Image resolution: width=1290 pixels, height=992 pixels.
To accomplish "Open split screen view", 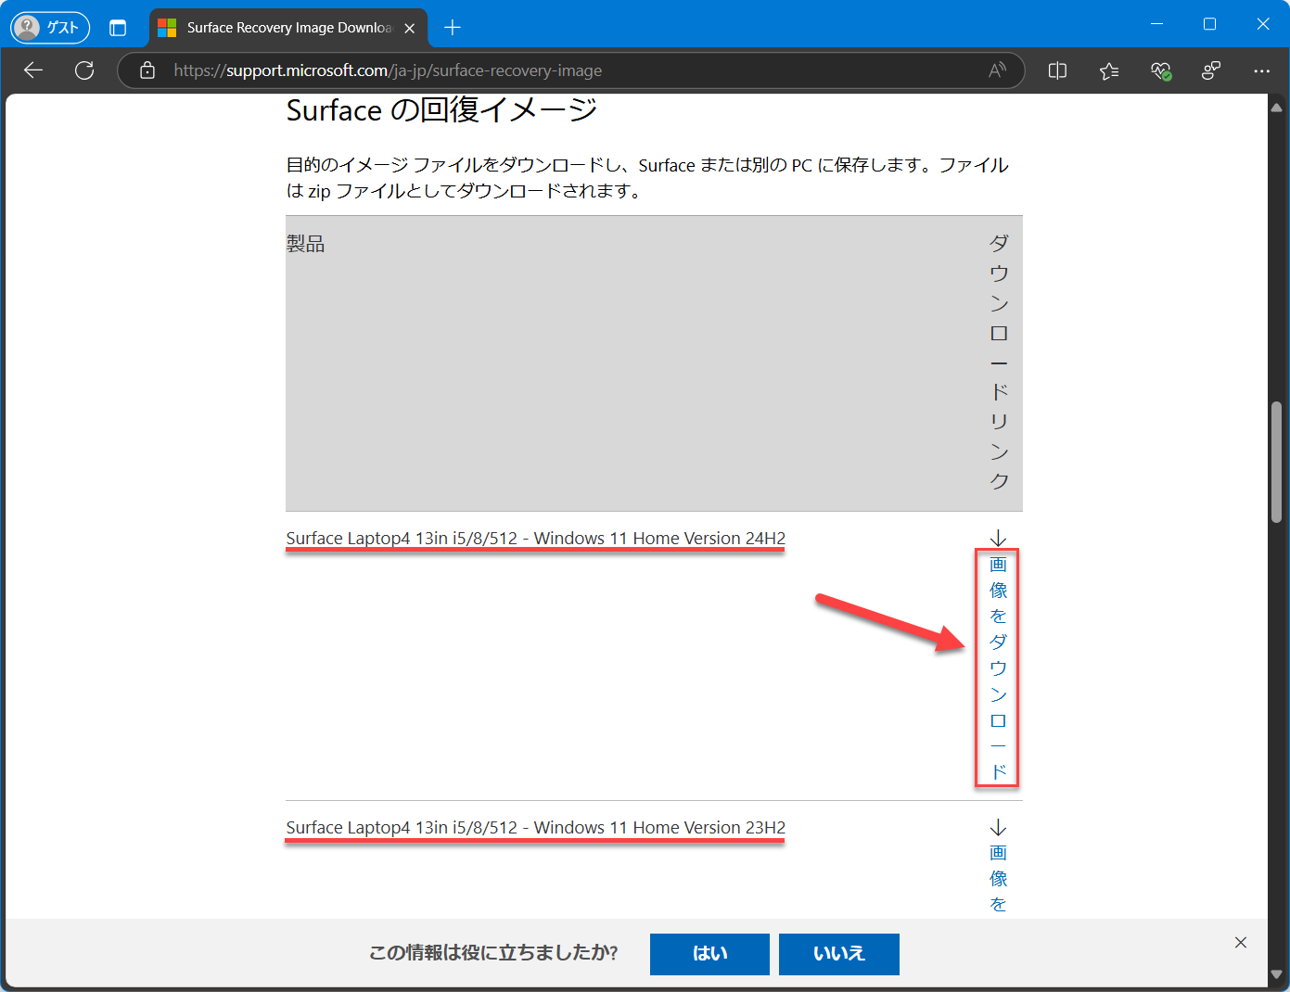I will click(x=1057, y=70).
